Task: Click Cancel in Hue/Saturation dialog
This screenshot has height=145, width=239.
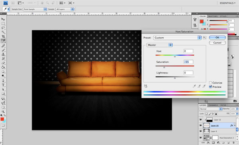Action: (x=217, y=43)
